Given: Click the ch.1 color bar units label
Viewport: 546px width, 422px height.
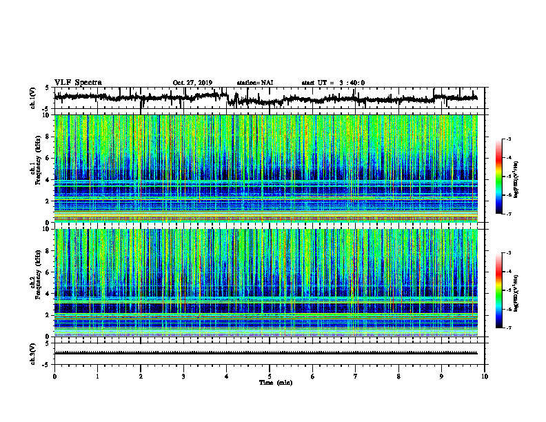Looking at the screenshot, I should pos(516,180).
